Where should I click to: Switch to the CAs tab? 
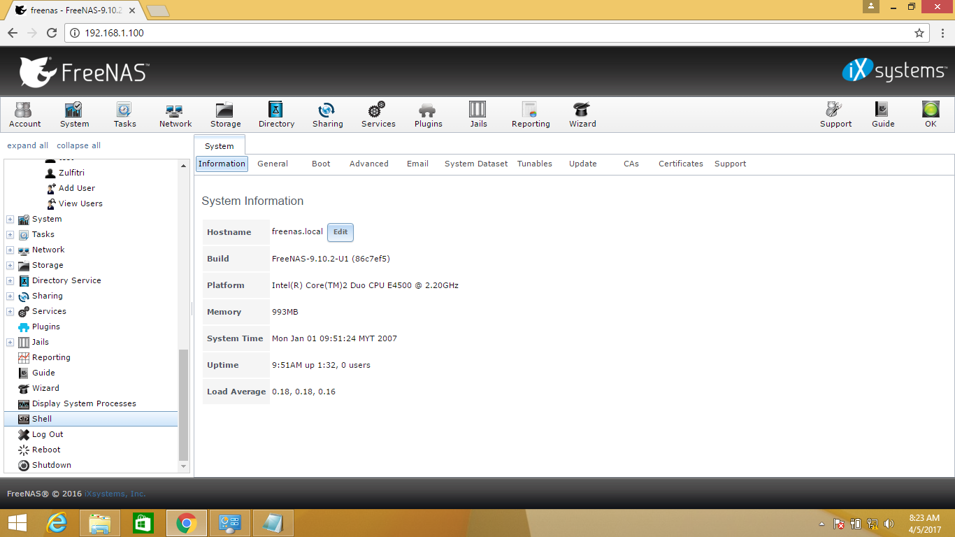click(x=631, y=164)
